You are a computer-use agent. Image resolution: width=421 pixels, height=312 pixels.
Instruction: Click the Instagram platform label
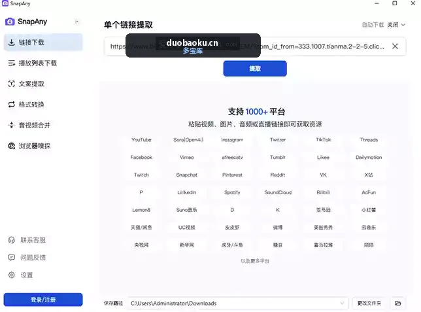point(232,140)
